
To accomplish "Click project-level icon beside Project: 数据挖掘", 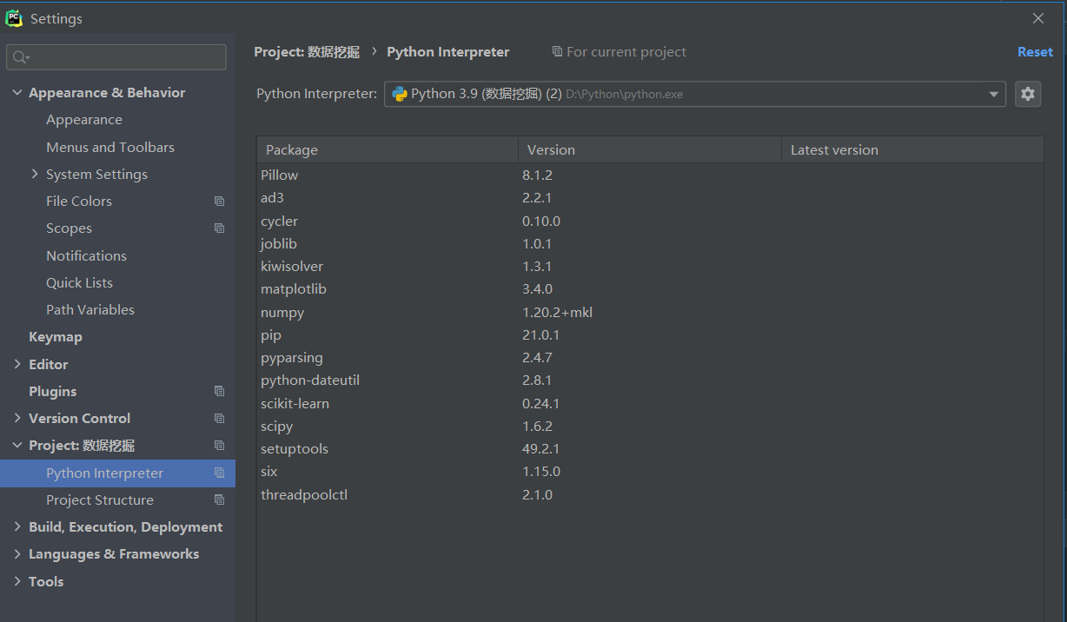I will coord(219,446).
